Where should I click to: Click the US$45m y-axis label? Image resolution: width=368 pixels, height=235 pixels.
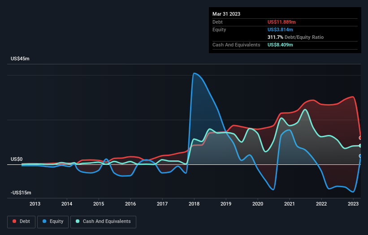20,59
